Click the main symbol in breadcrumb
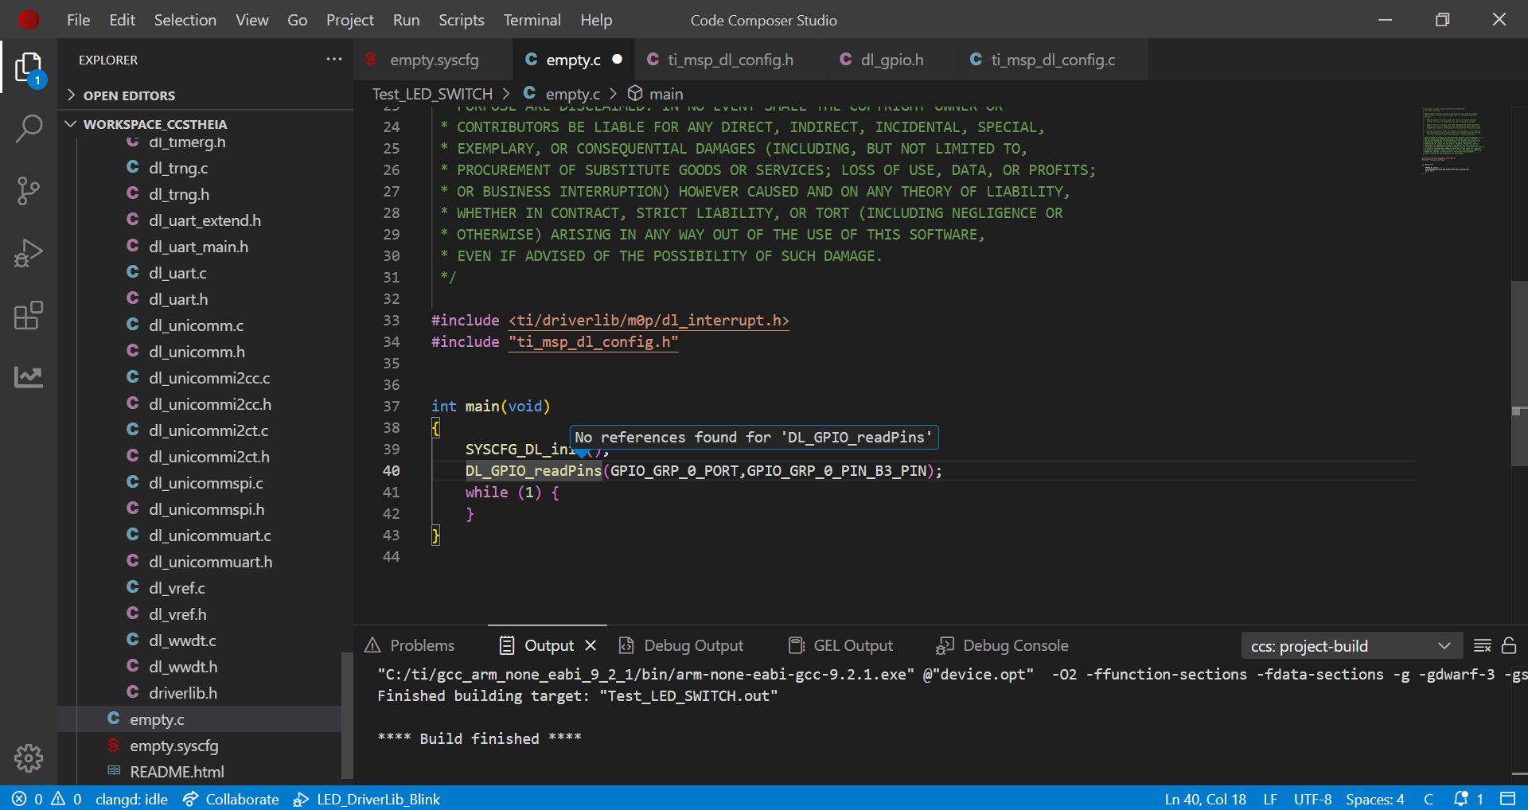 click(x=656, y=94)
